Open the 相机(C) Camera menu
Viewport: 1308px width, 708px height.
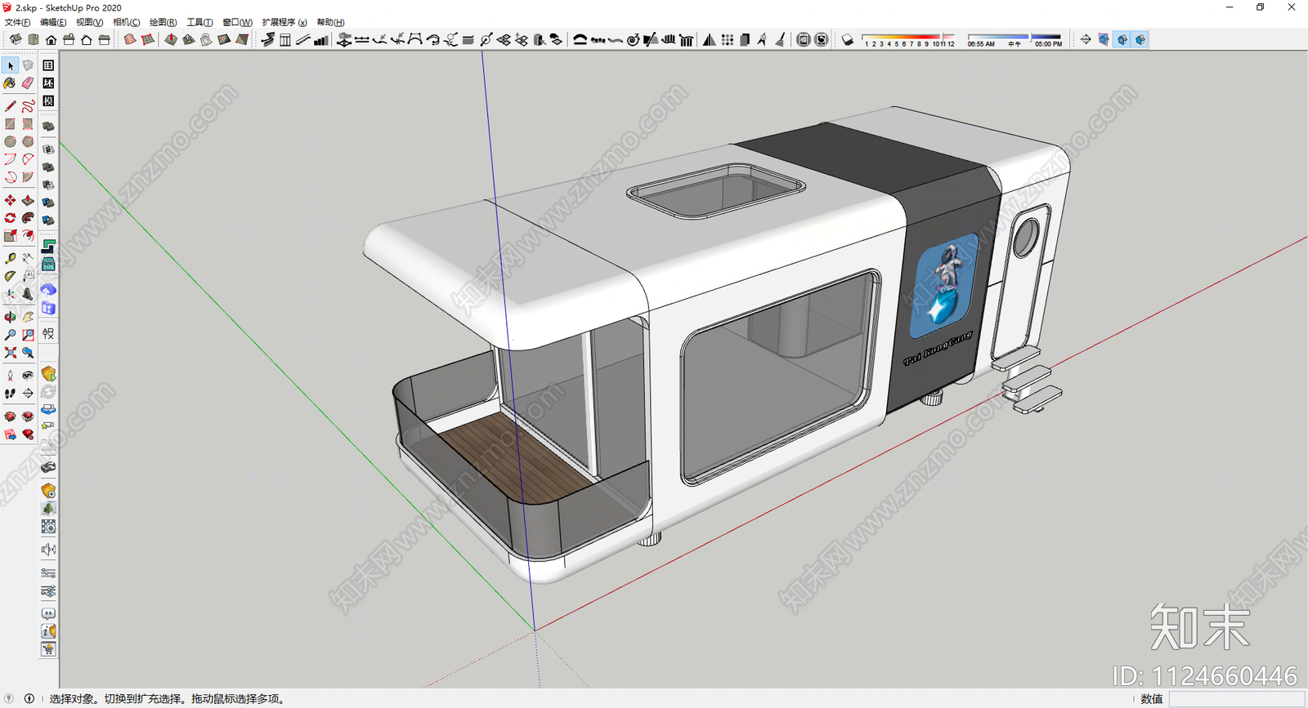point(126,22)
